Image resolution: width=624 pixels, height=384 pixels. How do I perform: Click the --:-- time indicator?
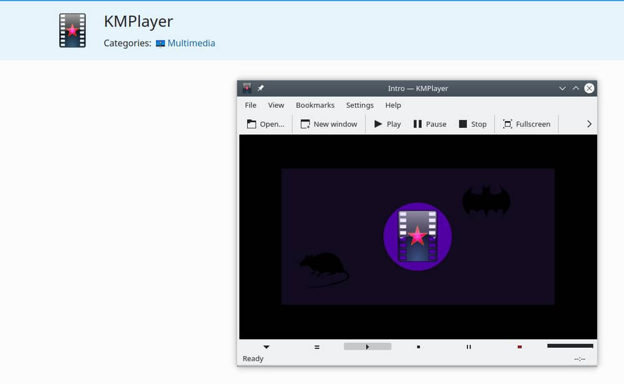(x=580, y=359)
